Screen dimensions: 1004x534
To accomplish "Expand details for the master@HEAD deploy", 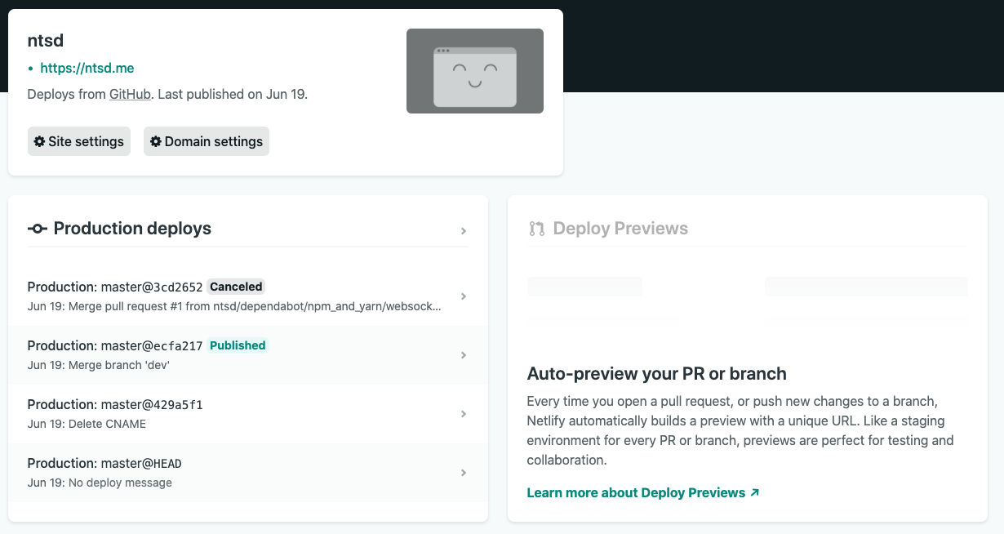I will [x=464, y=473].
